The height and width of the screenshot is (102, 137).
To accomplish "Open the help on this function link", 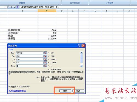I will coord(17,91).
